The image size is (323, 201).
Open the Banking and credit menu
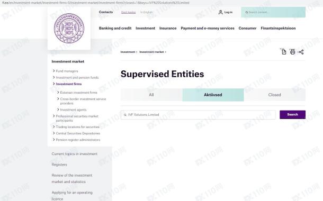point(115,28)
